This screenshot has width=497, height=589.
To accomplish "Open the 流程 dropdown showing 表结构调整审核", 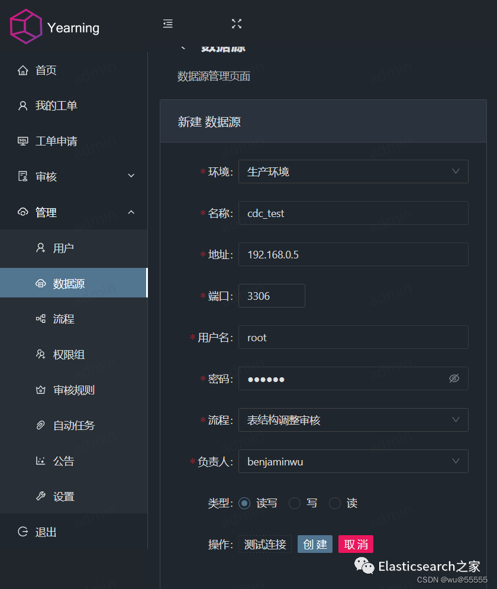I will point(353,420).
